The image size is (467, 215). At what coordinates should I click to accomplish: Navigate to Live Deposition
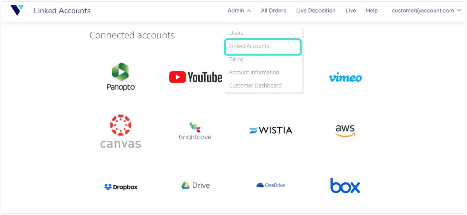click(316, 10)
